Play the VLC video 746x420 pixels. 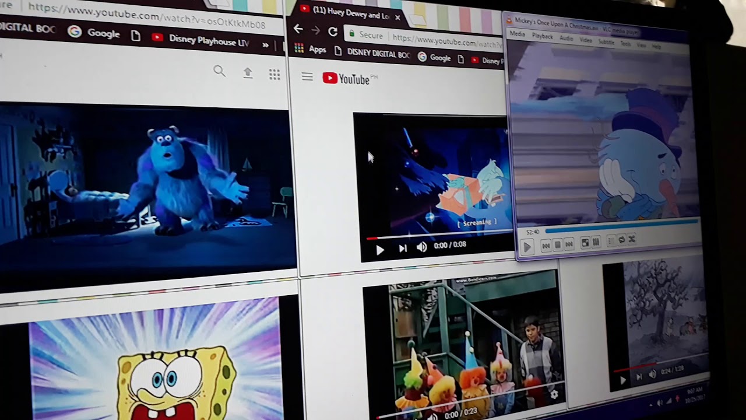[x=527, y=247]
